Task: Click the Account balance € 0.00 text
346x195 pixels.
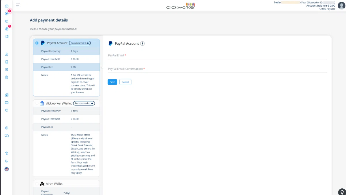Action: pyautogui.click(x=321, y=5)
